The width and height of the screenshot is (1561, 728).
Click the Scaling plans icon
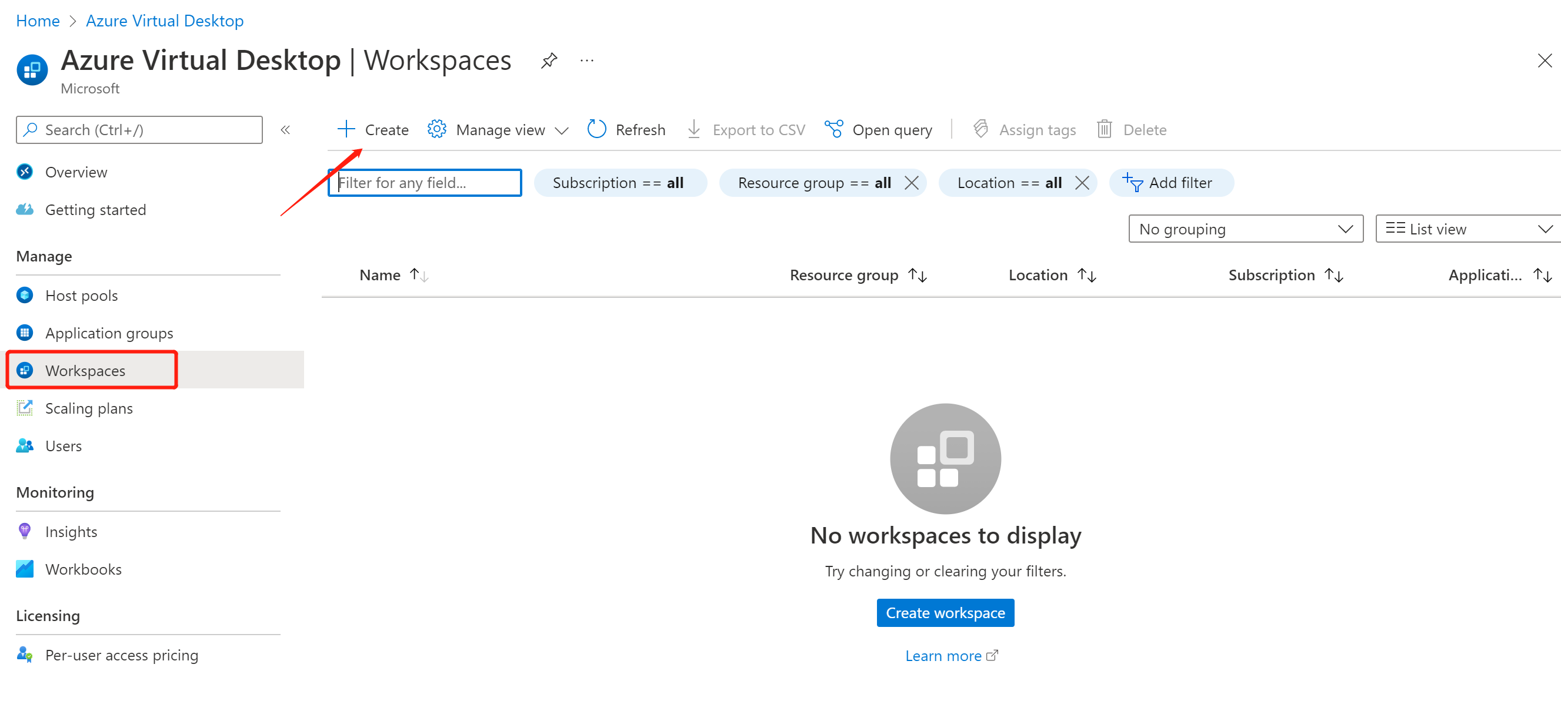click(25, 408)
